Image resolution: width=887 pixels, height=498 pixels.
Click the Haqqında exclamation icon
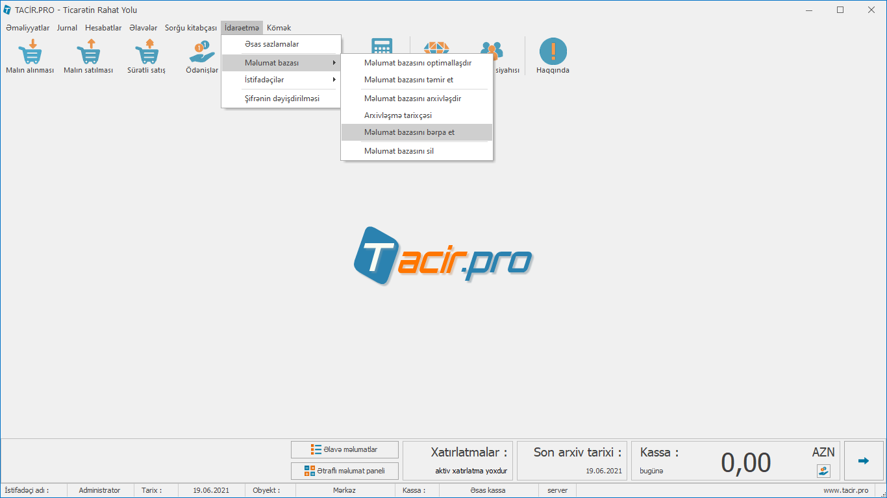553,52
